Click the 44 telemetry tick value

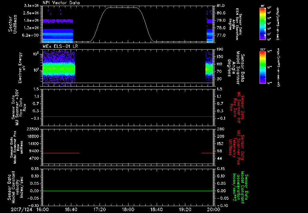[219, 158]
